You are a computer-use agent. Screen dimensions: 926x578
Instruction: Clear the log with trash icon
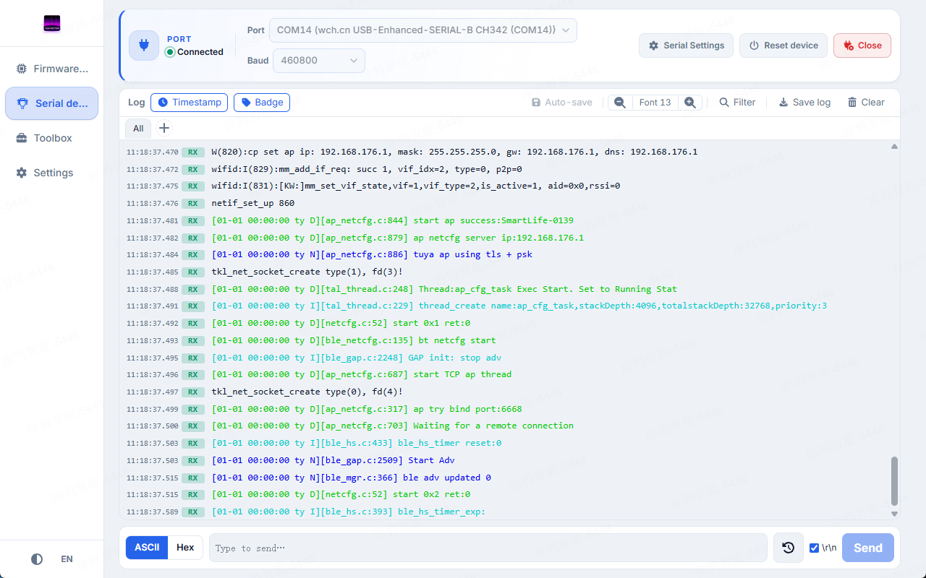coord(866,103)
